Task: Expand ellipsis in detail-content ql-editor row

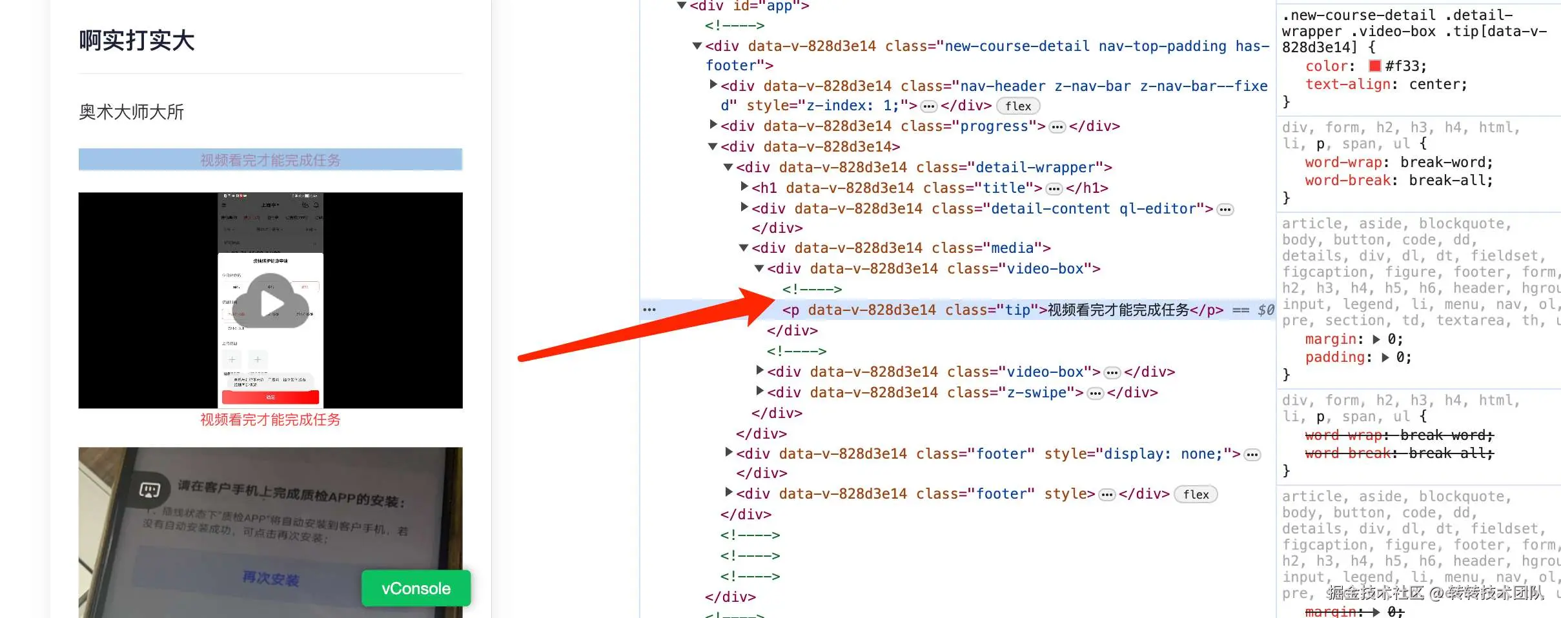Action: point(1225,210)
